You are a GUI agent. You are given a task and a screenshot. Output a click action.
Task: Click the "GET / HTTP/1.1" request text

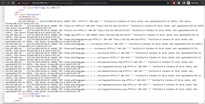tap(80, 21)
